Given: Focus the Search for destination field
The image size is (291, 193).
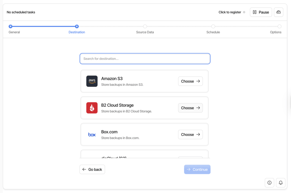Looking at the screenshot, I should (145, 58).
